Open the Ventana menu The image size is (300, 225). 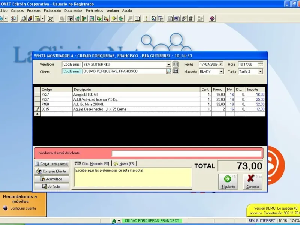(112, 11)
